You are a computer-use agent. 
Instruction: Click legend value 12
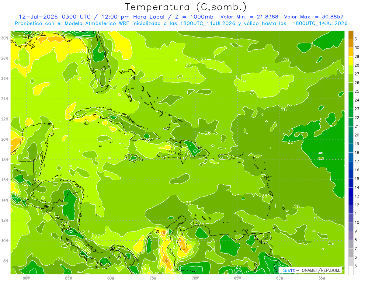click(x=357, y=205)
